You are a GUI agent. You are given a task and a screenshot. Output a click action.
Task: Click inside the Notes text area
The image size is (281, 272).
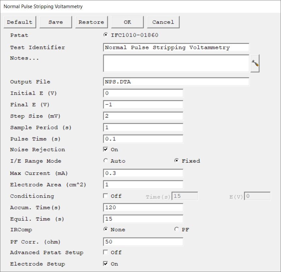click(x=176, y=63)
